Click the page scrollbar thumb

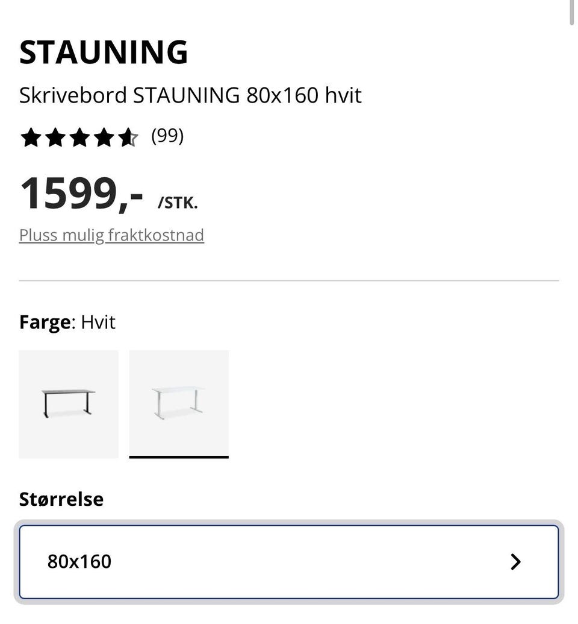571,13
